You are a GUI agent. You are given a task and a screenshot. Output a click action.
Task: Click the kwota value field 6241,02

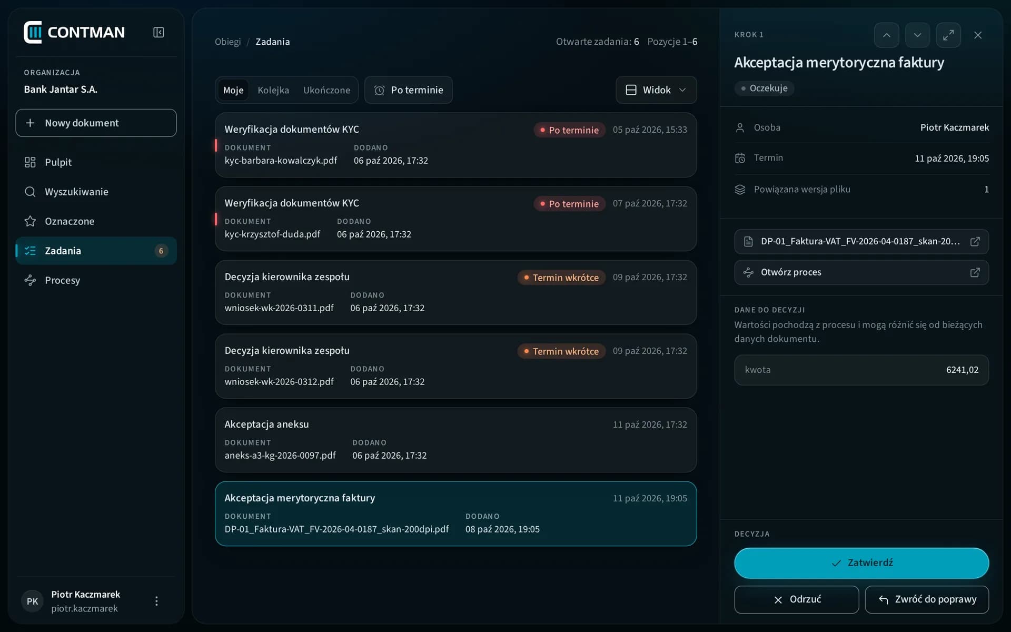[x=861, y=370]
